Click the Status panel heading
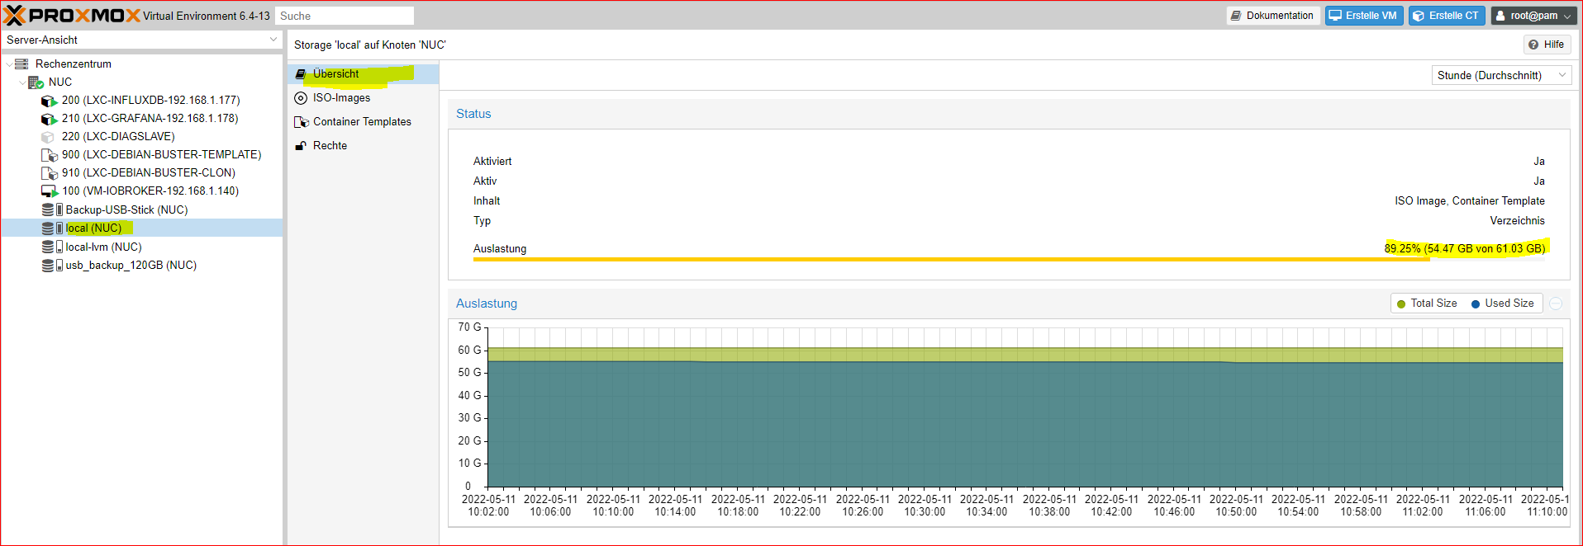Viewport: 1583px width, 546px height. 473,114
